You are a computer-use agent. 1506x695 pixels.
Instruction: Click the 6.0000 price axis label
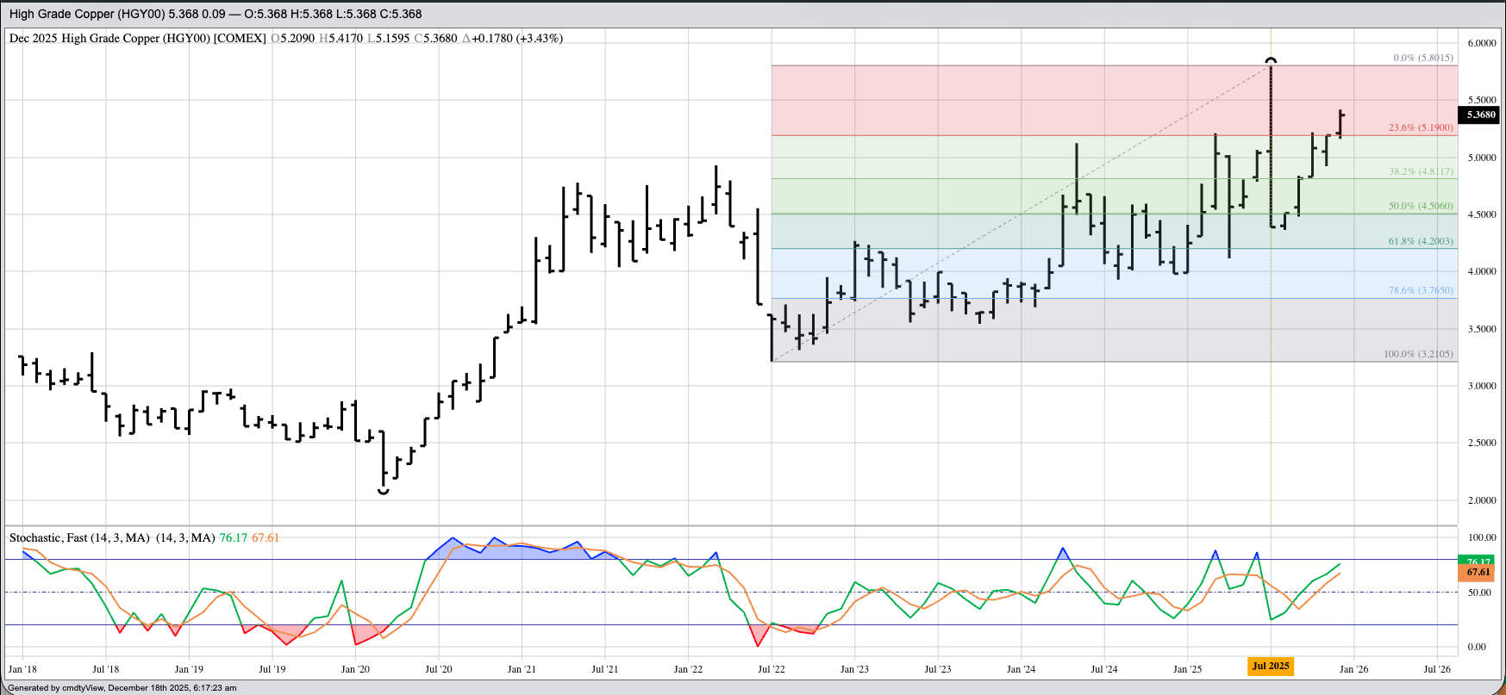[x=1482, y=43]
